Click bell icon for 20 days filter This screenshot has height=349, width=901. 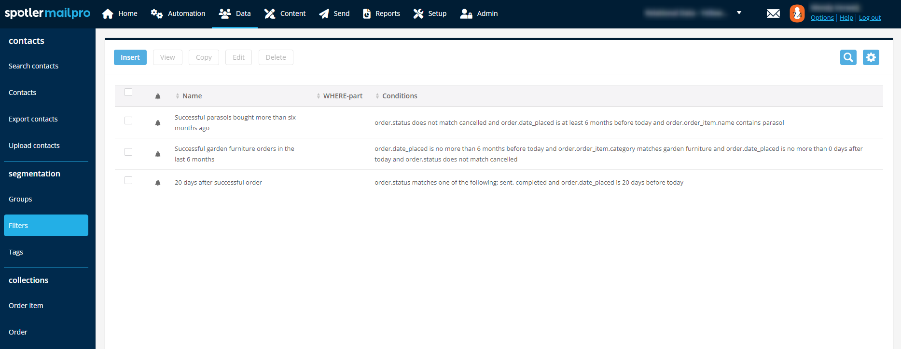(158, 183)
